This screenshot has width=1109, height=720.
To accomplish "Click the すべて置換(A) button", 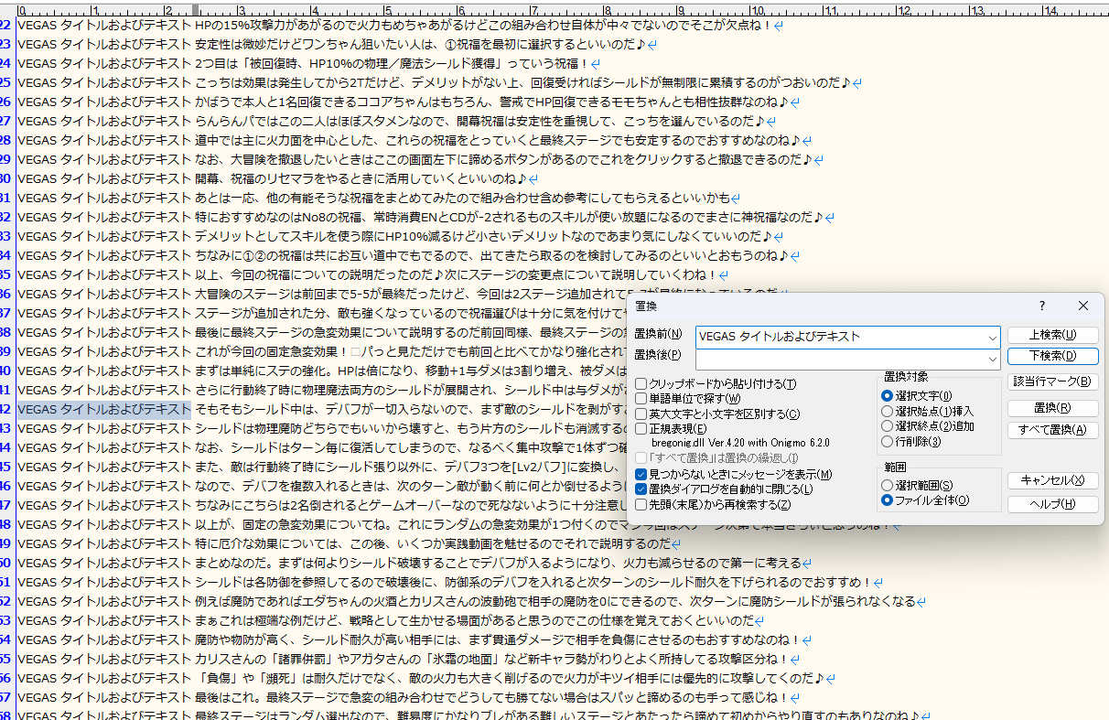I will pyautogui.click(x=1053, y=430).
